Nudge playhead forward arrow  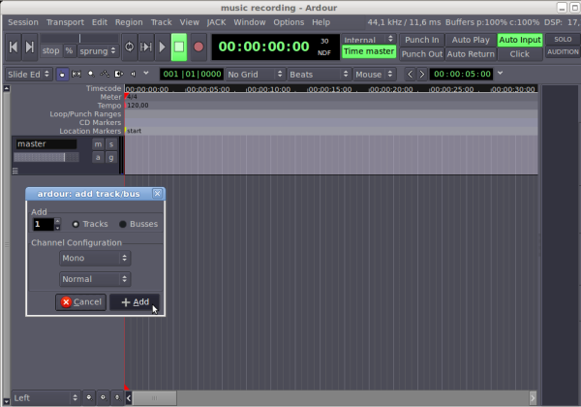pyautogui.click(x=421, y=75)
